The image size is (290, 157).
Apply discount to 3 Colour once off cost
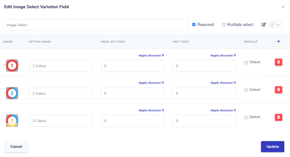[151, 110]
